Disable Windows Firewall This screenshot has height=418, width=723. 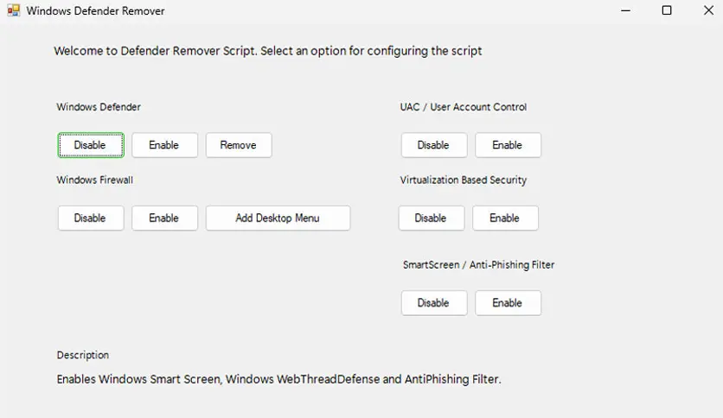(90, 218)
